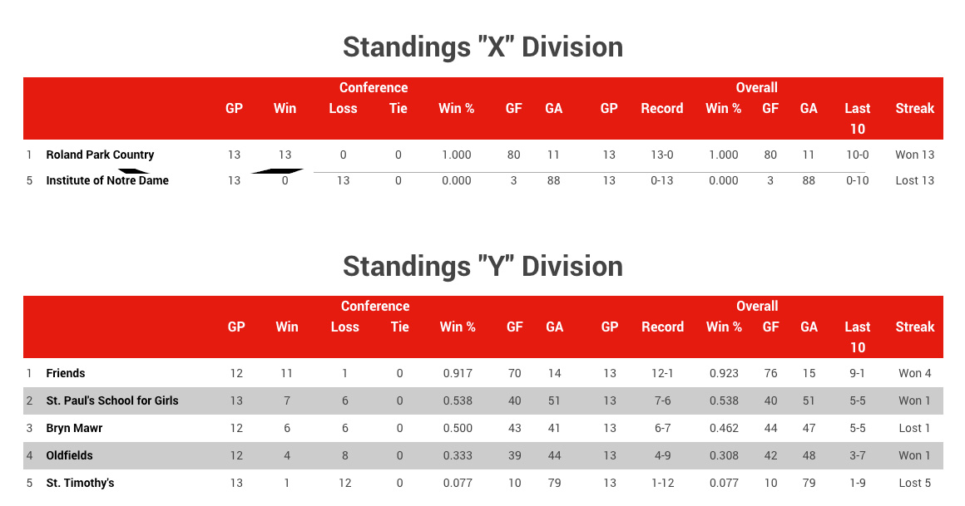
Task: Select St. Paul's School for Girls
Action: click(112, 400)
